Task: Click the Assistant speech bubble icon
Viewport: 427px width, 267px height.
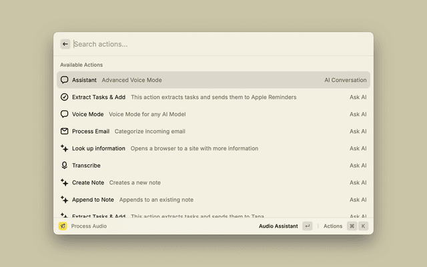Action: pyautogui.click(x=65, y=80)
